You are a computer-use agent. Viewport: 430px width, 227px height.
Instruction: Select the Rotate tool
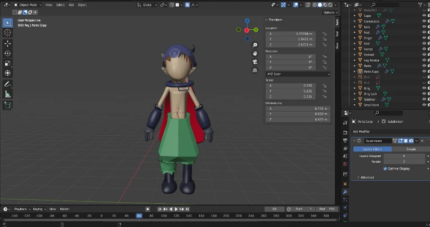tap(7, 54)
